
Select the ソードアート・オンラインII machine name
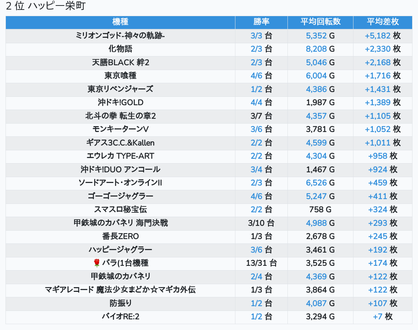tap(120, 183)
